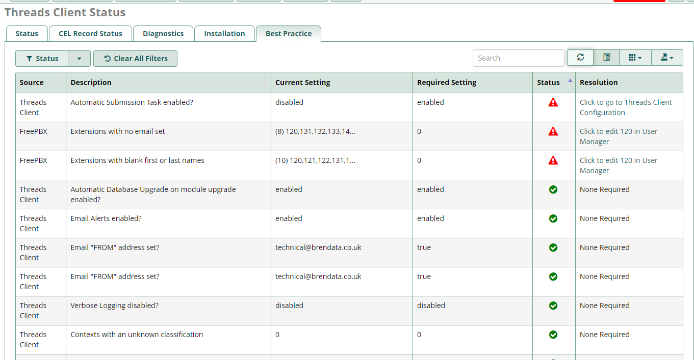694x360 pixels.
Task: Sort by the Status column header
Action: click(554, 82)
